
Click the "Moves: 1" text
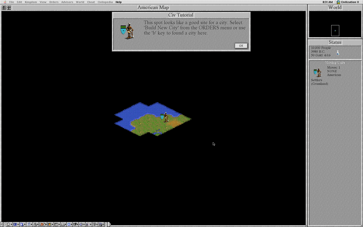[333, 67]
